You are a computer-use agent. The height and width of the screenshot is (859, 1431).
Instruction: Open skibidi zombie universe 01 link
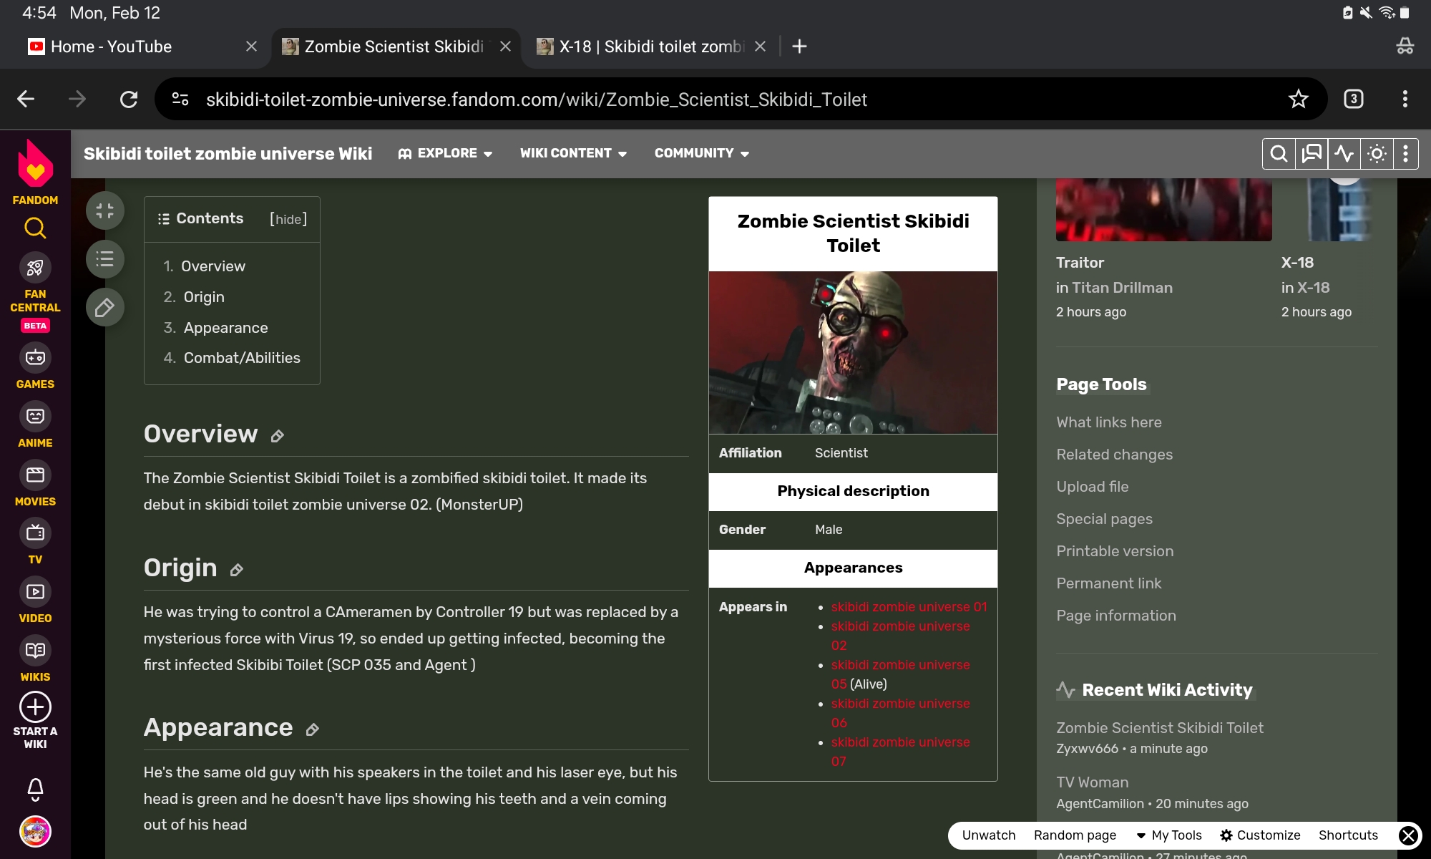coord(909,607)
